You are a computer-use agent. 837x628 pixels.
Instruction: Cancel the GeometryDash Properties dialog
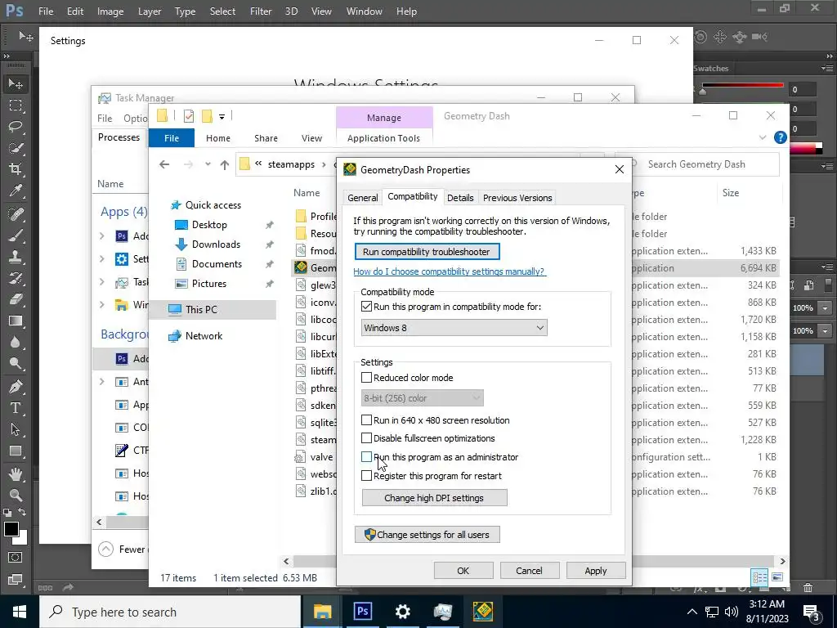(x=530, y=570)
